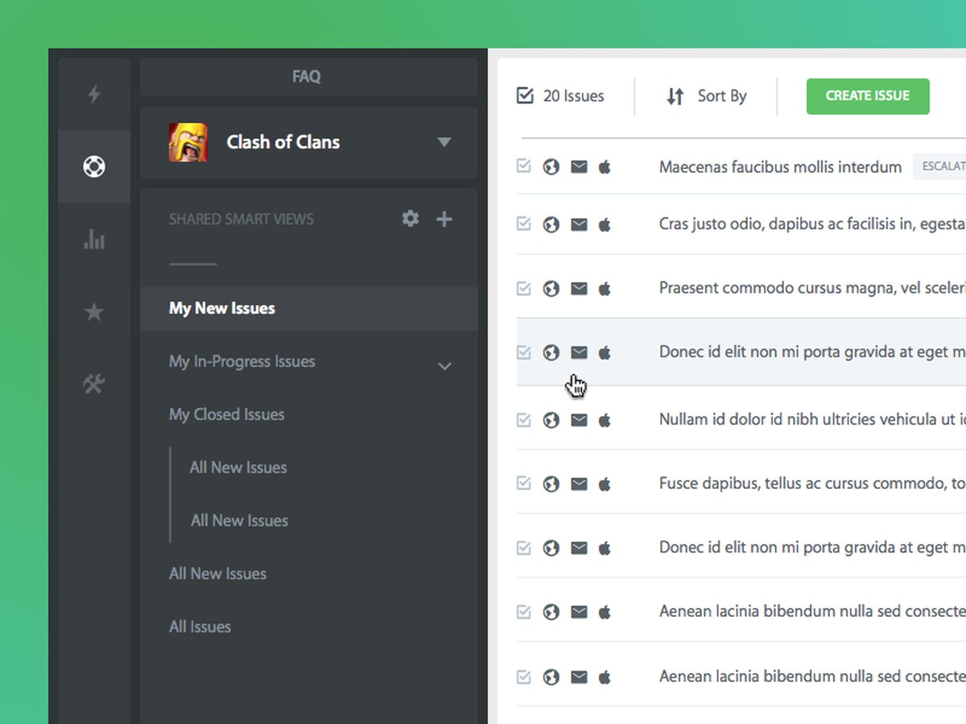Screen dimensions: 966x724
Task: Open the Sort By dropdown
Action: [707, 97]
